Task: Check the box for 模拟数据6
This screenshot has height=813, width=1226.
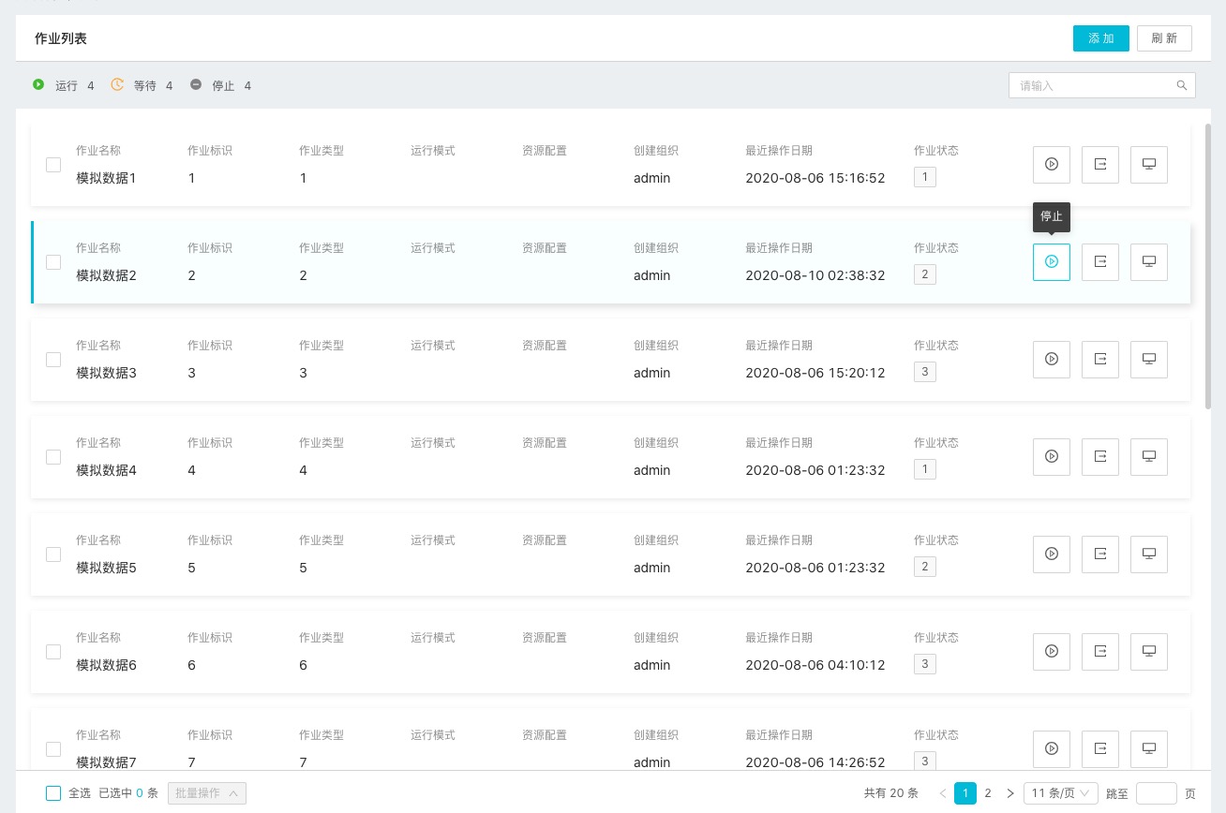Action: [x=53, y=652]
